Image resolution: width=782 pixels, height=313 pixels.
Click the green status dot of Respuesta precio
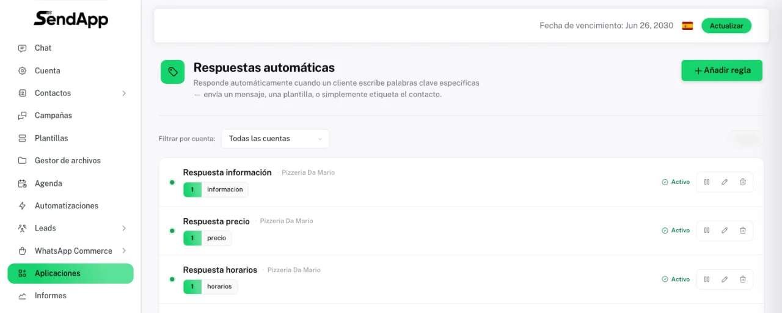(x=172, y=230)
